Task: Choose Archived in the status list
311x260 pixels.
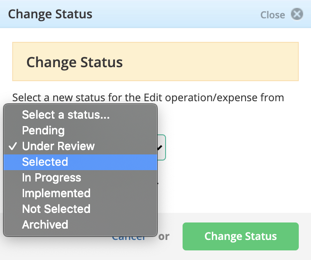Action: pos(80,225)
